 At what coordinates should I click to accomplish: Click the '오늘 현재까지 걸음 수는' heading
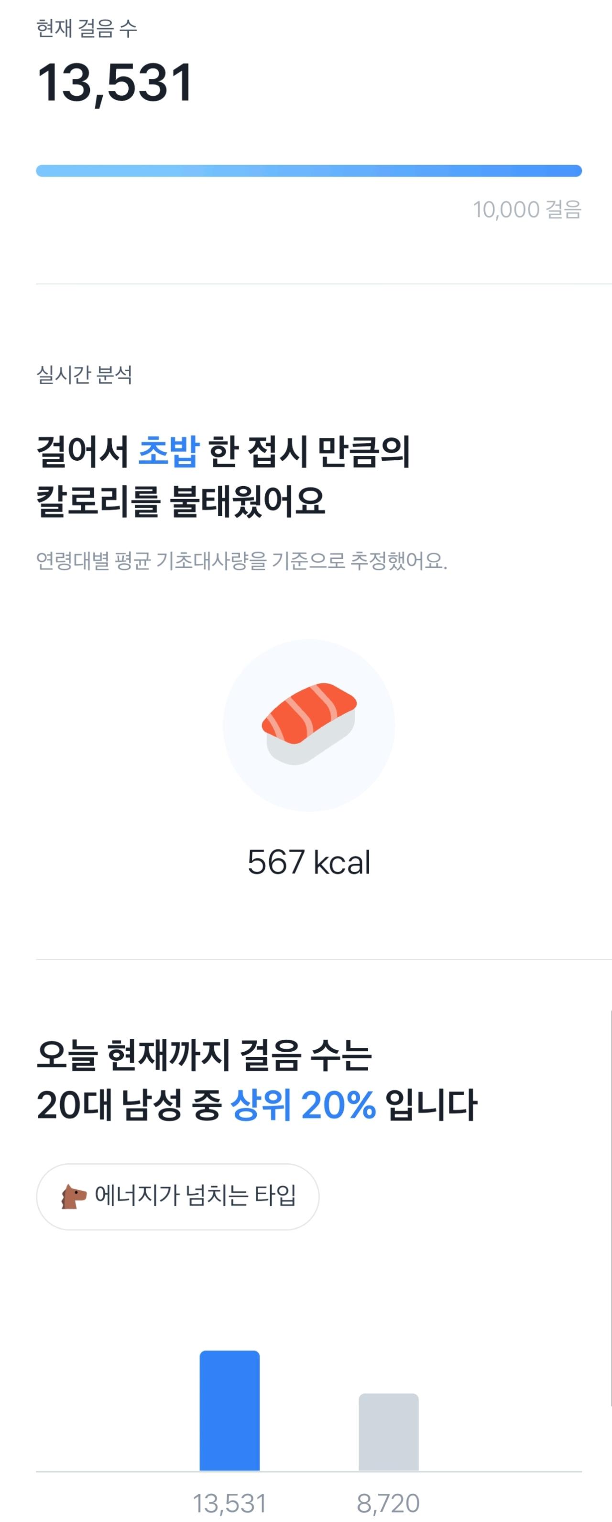(x=204, y=1055)
